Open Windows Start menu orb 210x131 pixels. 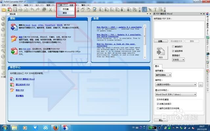tap(5, 128)
